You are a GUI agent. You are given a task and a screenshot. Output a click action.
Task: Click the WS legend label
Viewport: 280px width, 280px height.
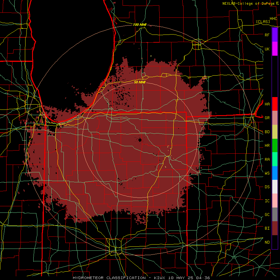tap(267, 173)
